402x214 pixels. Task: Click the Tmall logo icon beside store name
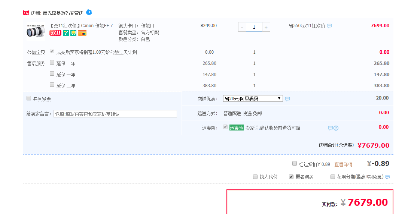coord(25,13)
